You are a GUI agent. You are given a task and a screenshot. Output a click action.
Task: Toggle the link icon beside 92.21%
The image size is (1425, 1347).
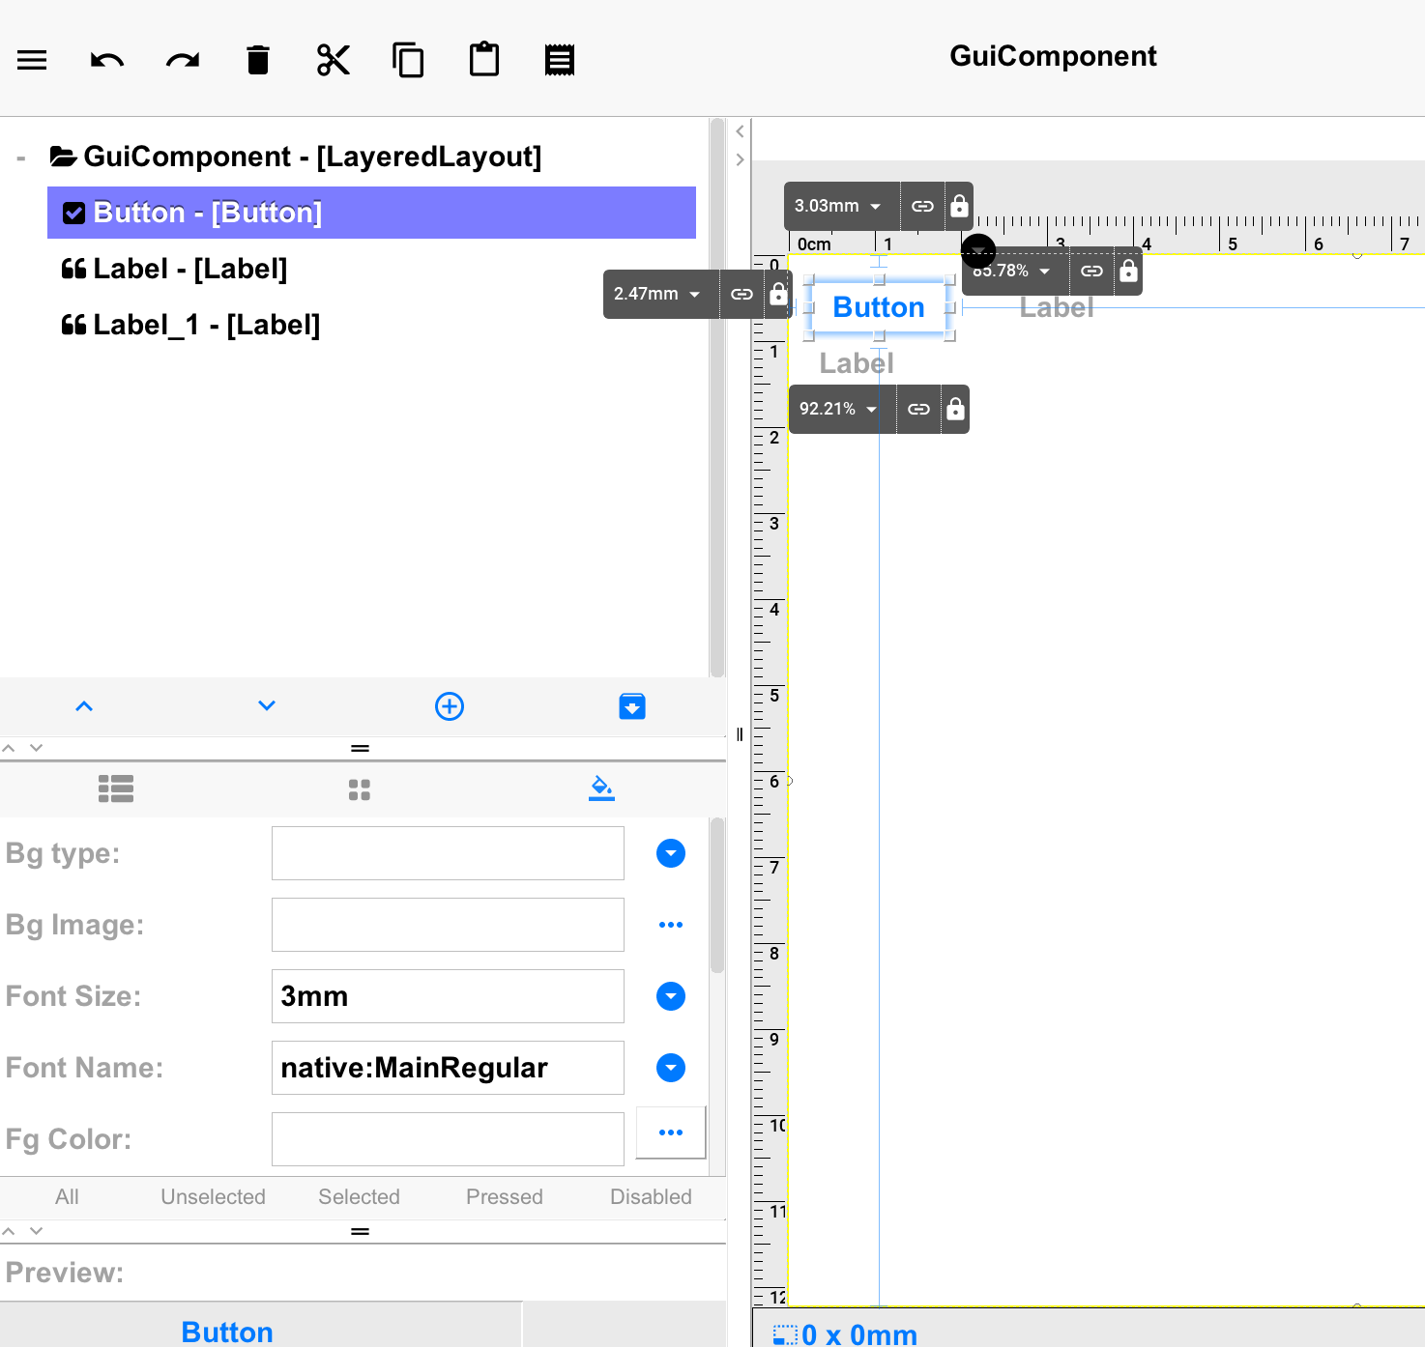(918, 409)
